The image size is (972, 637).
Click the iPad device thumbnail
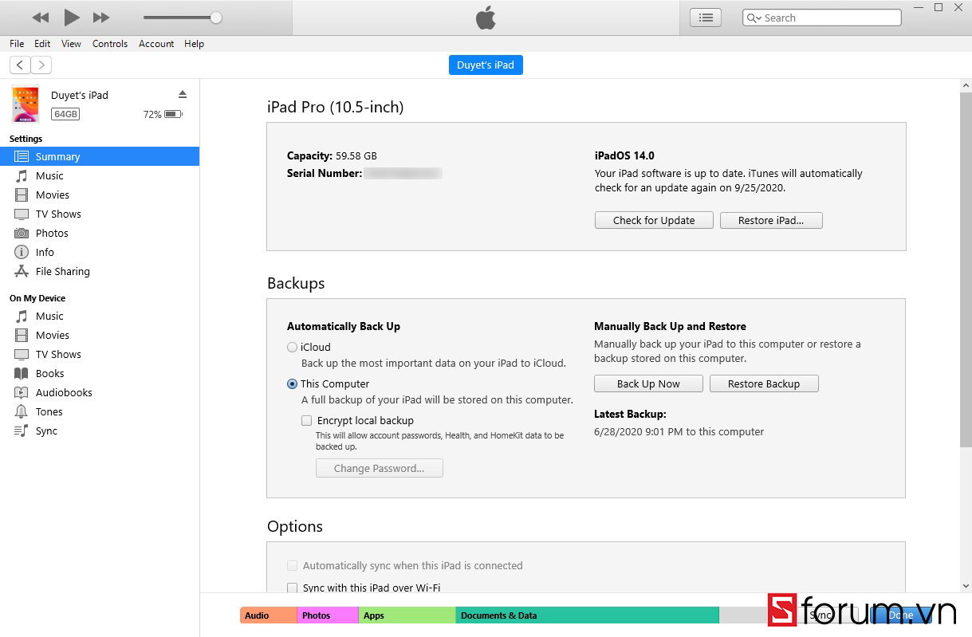click(x=26, y=104)
